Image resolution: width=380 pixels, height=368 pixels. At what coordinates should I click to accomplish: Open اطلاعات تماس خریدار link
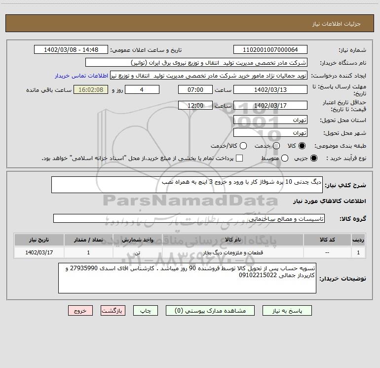click(81, 76)
